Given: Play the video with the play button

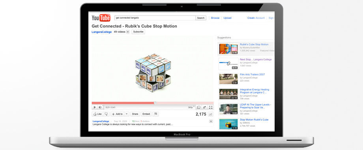Looking at the screenshot, I should point(94,107).
